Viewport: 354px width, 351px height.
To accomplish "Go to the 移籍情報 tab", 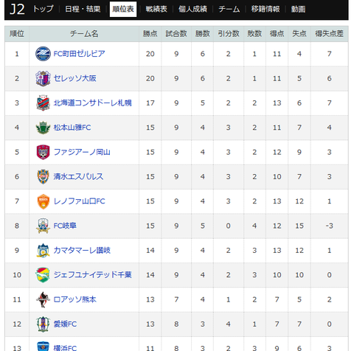I will 265,10.
